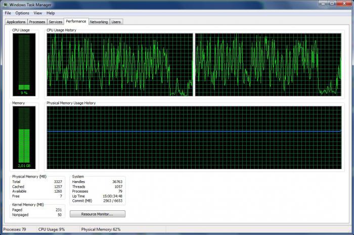Image resolution: width=354 pixels, height=235 pixels.
Task: Click the Memory usage meter gauge
Action: point(24,138)
